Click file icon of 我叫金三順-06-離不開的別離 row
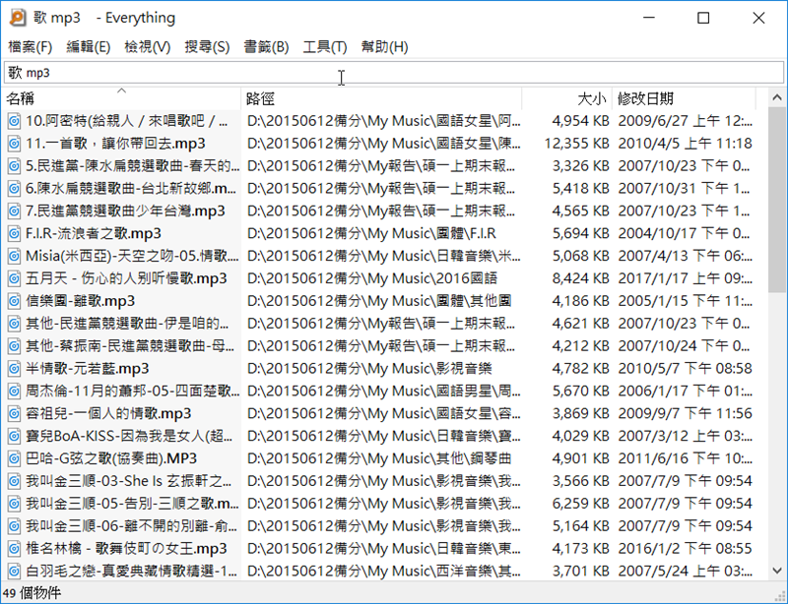Screen dimensions: 788x604 pos(15,525)
